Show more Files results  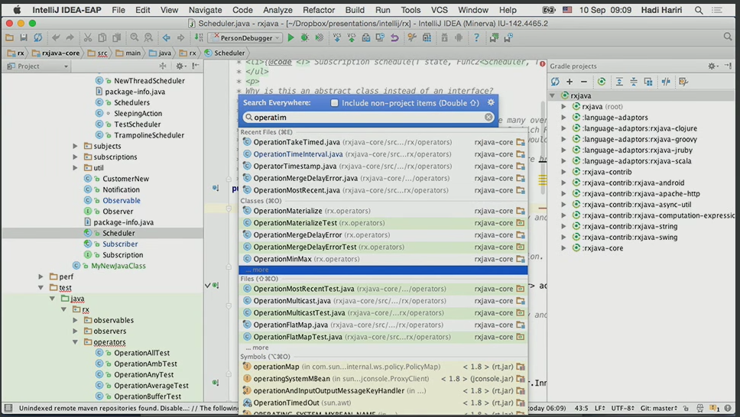pos(257,347)
